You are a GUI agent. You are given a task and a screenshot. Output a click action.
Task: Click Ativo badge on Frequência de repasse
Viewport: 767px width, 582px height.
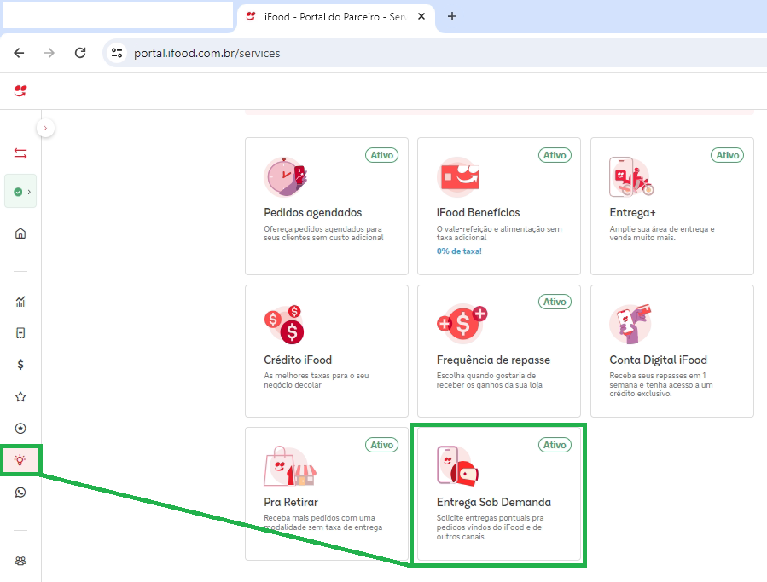[555, 302]
